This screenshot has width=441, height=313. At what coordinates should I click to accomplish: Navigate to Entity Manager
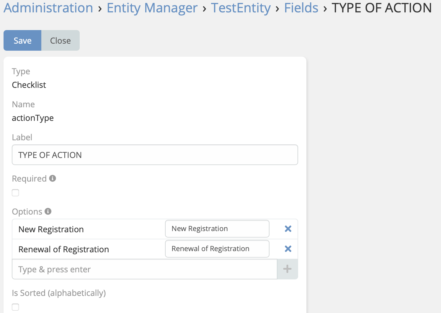[152, 8]
